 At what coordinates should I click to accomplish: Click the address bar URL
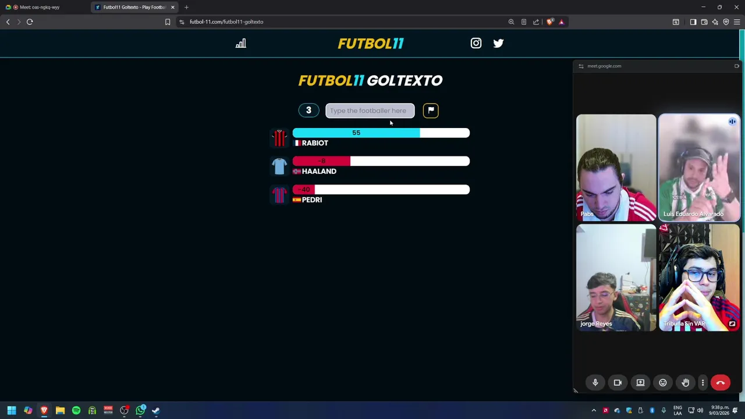[226, 22]
